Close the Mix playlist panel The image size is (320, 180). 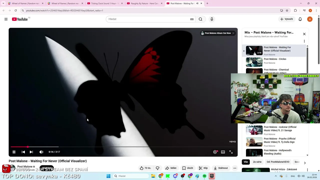pos(304,34)
